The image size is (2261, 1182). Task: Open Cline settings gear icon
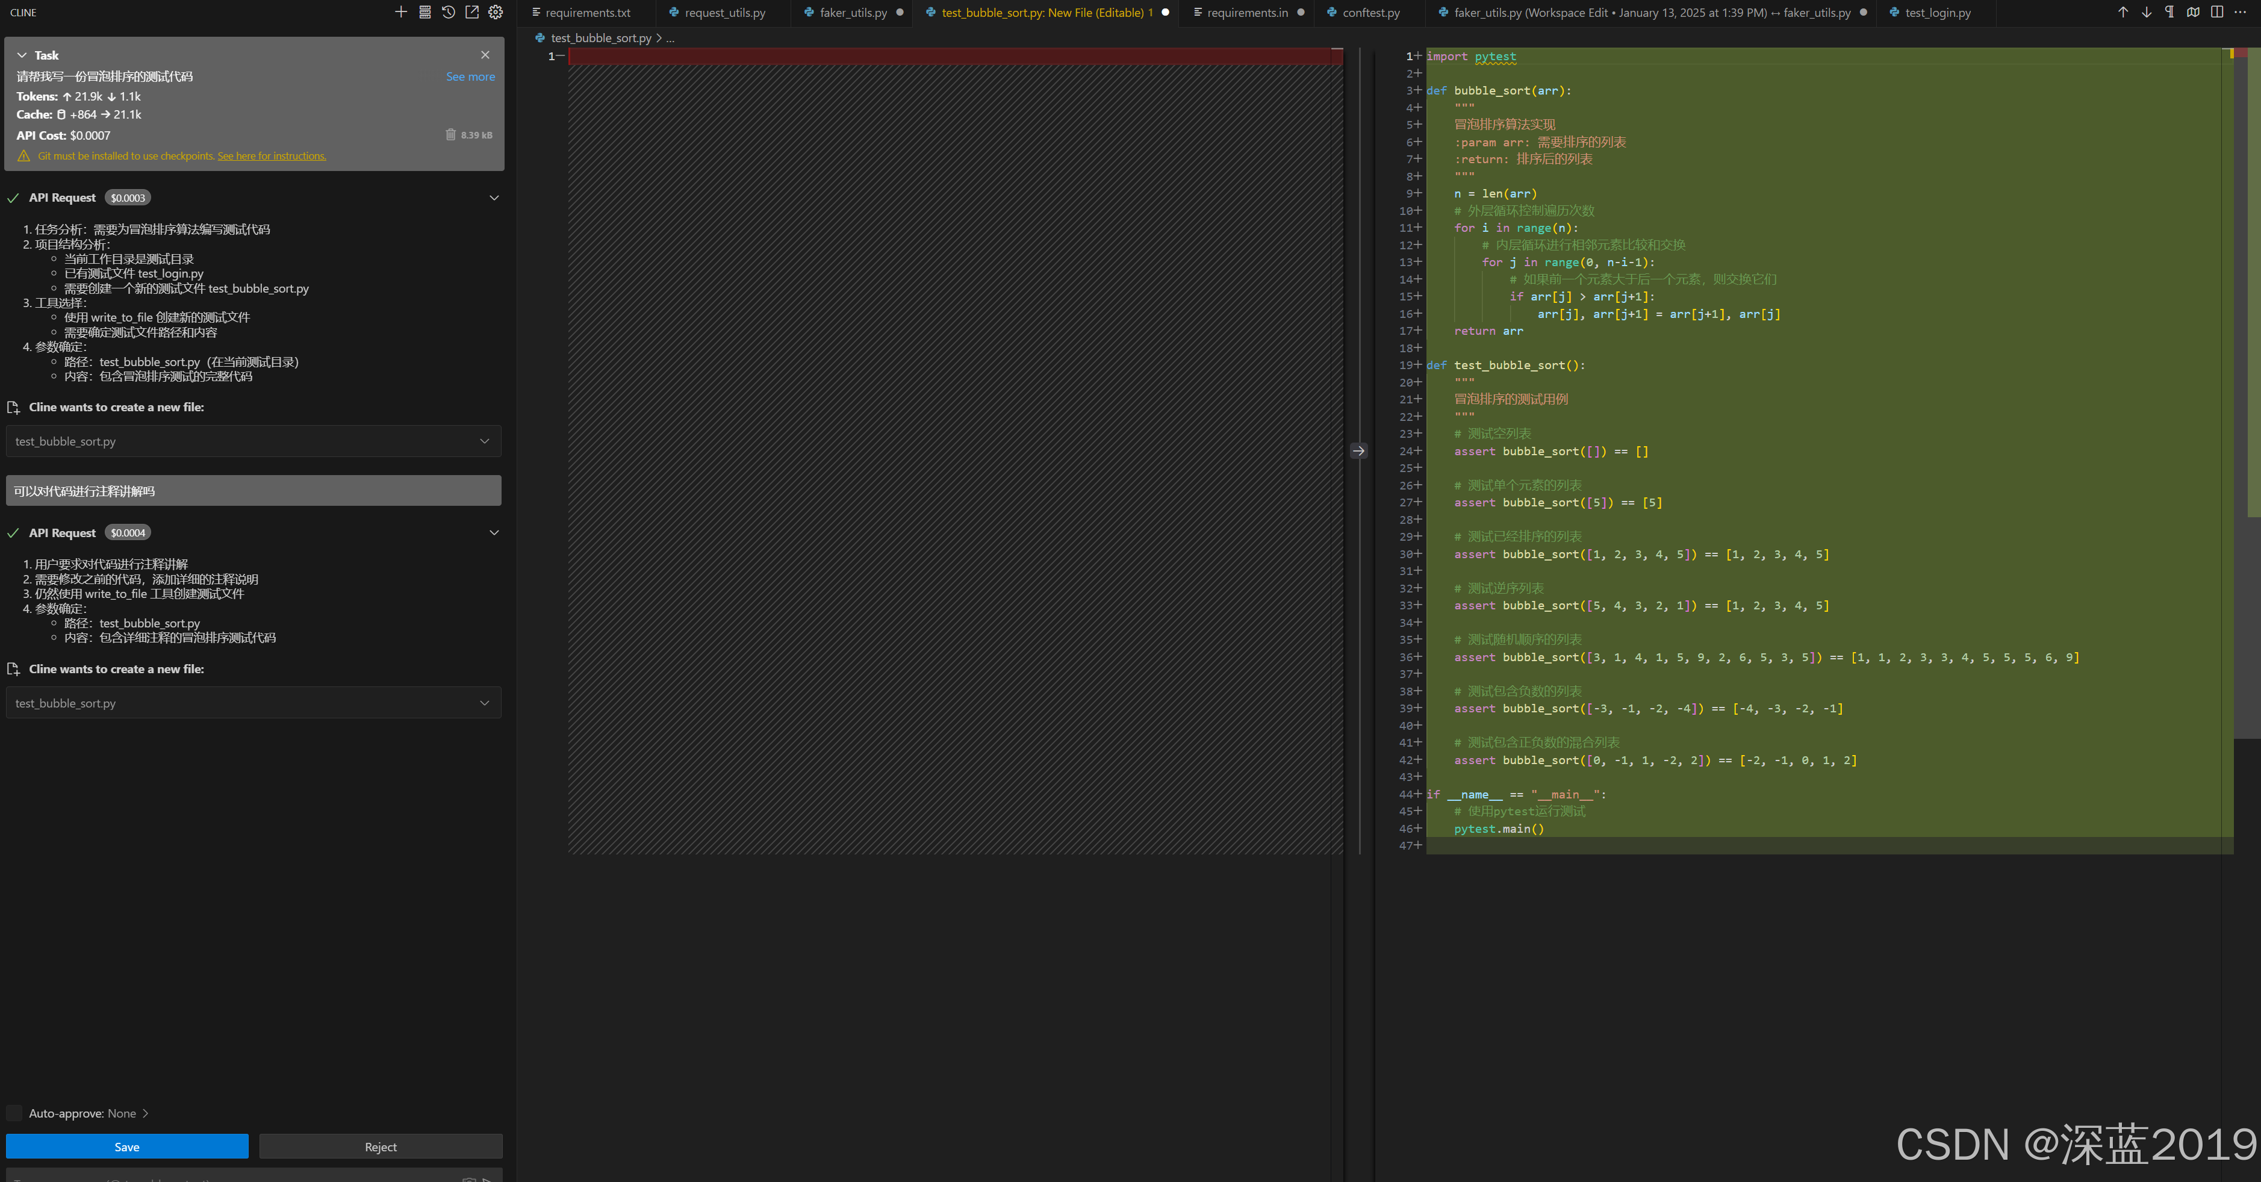(x=496, y=12)
